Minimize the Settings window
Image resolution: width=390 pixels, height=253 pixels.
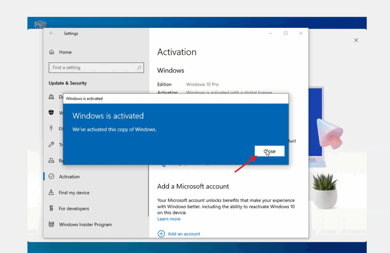(x=270, y=33)
